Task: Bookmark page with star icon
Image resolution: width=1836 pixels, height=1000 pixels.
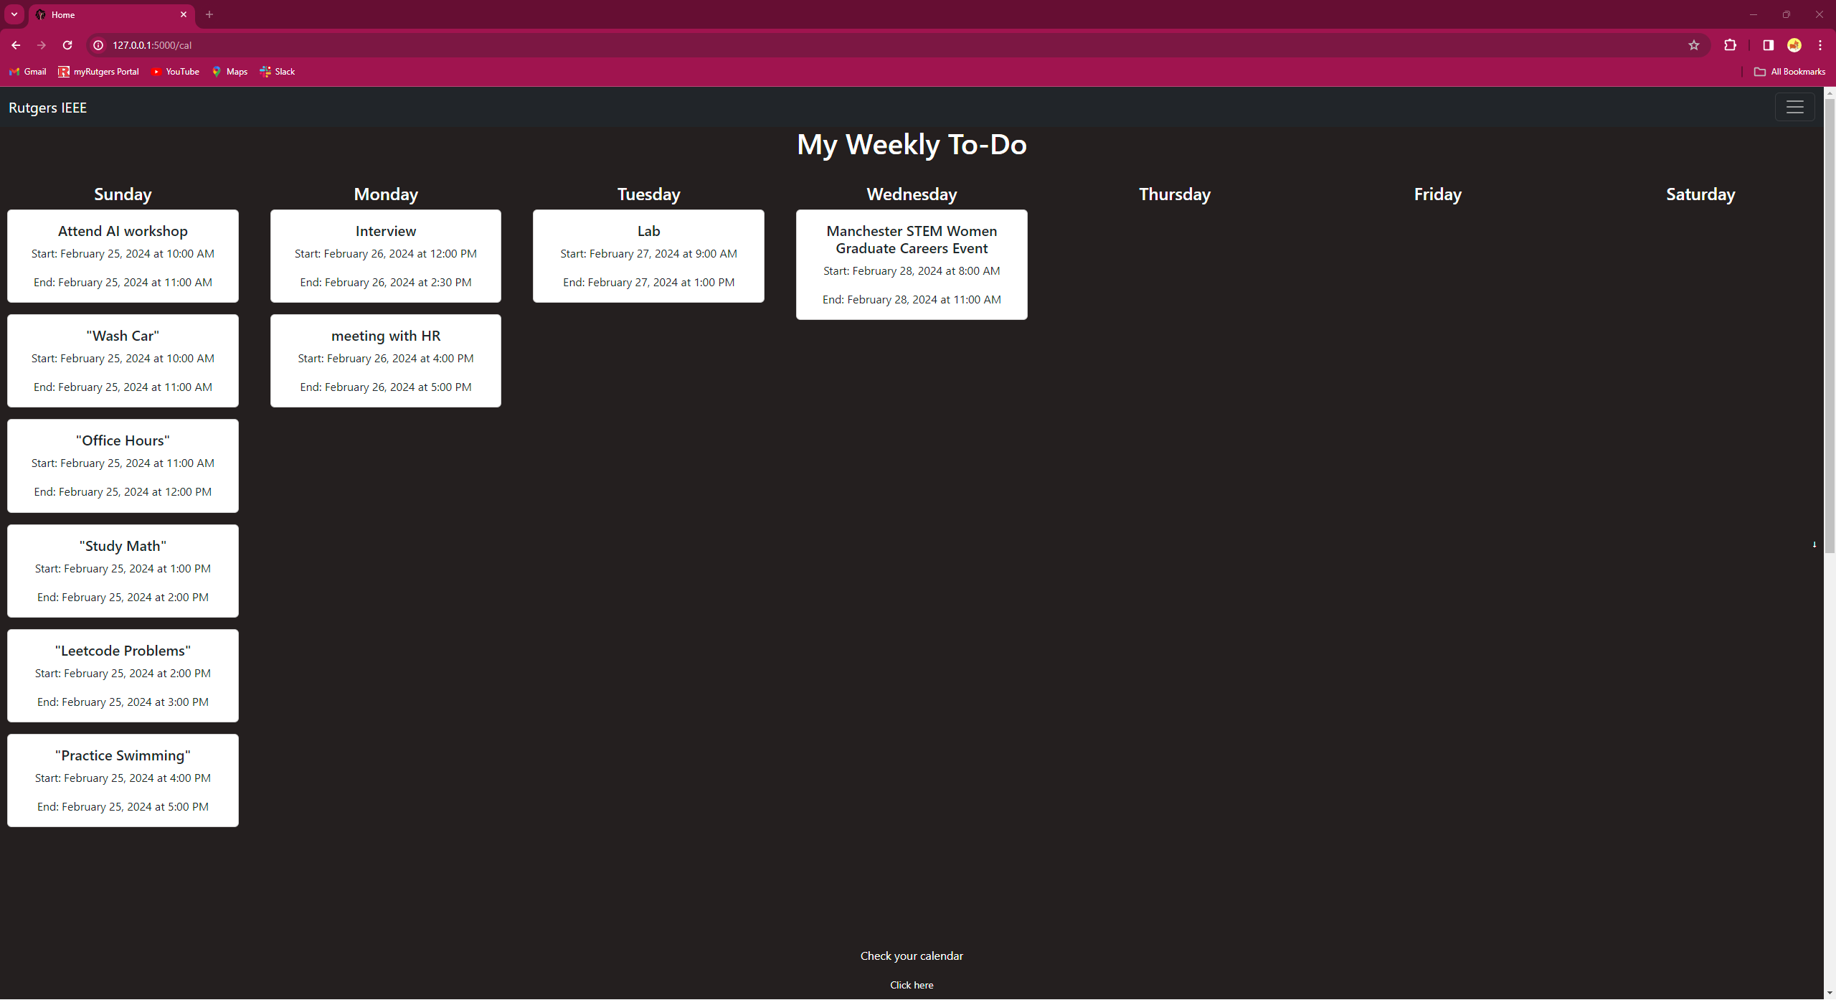Action: (1694, 45)
